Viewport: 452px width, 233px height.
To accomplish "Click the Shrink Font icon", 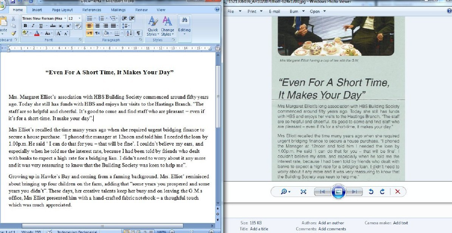I will click(x=66, y=33).
